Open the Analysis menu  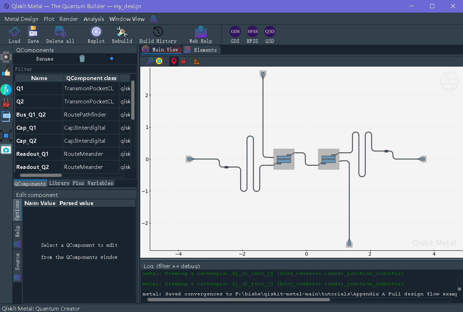(94, 19)
